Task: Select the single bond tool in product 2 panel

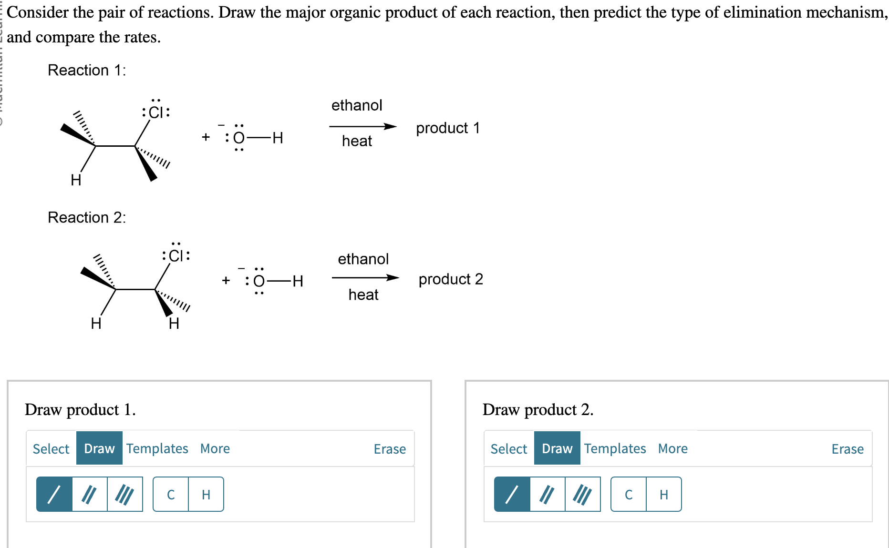Action: [512, 494]
